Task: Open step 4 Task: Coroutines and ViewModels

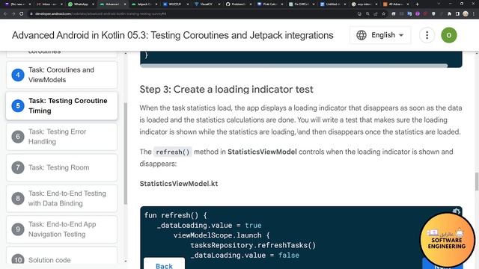Action: [x=61, y=75]
